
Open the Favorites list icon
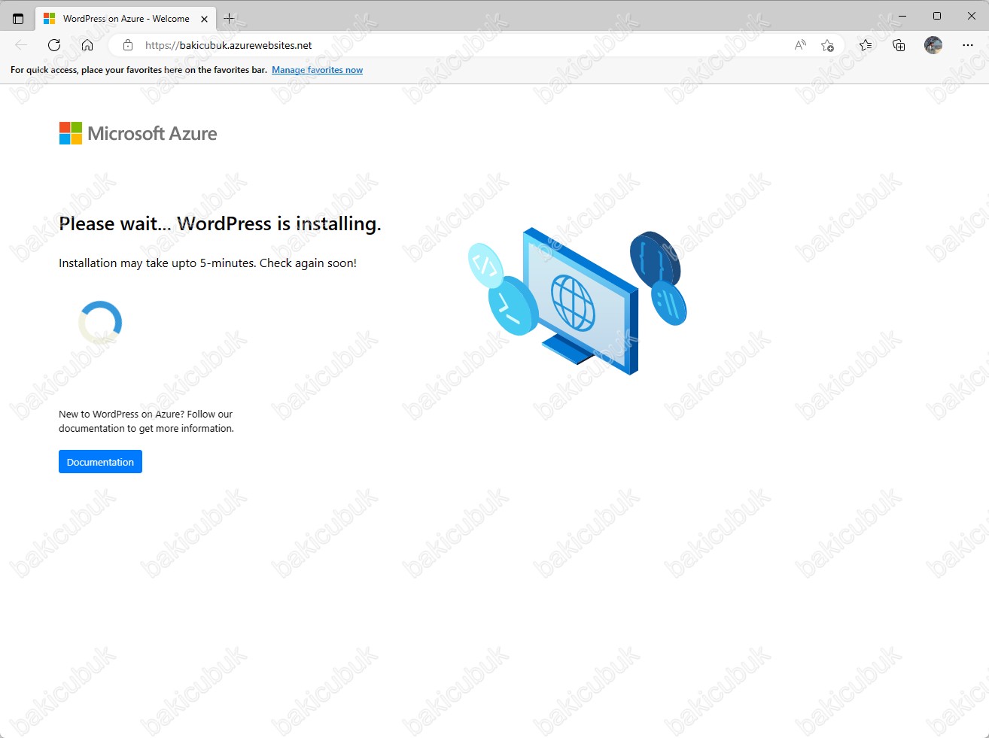coord(866,45)
